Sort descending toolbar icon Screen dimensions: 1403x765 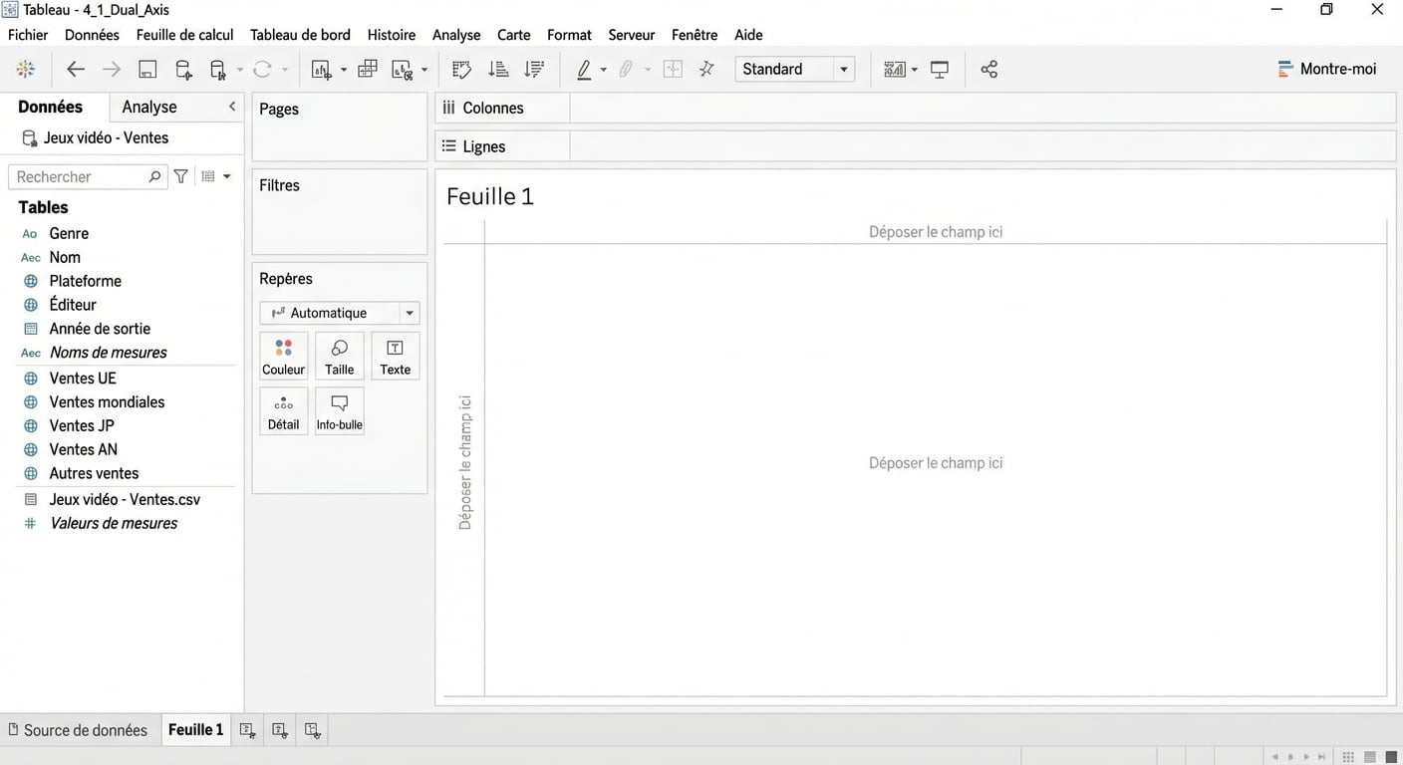click(x=534, y=69)
